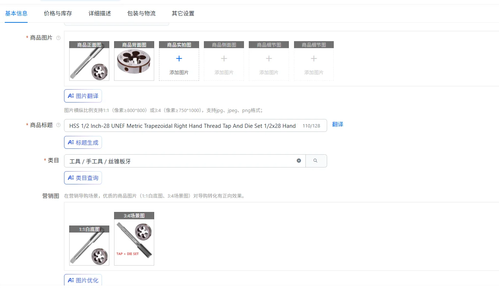Image resolution: width=499 pixels, height=299 pixels.
Task: Click the Ai 图片优化 button
Action: click(83, 280)
